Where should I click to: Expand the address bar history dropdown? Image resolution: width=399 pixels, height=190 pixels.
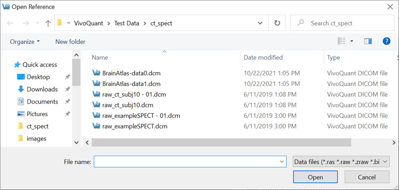click(260, 23)
